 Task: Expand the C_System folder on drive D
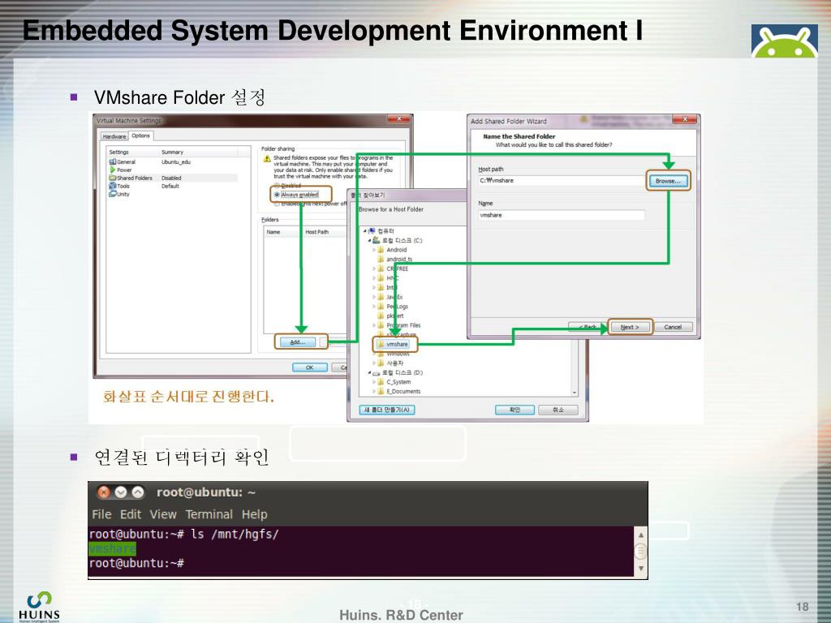[374, 381]
